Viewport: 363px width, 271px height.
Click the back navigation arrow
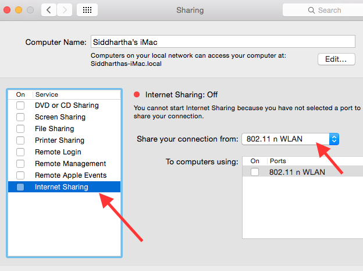(x=49, y=10)
